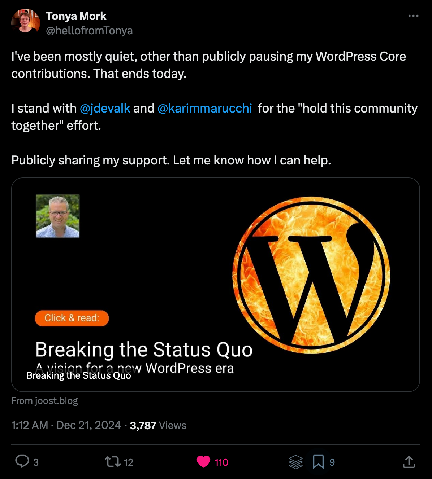The width and height of the screenshot is (432, 479).
Task: Open the @jdevalk mention
Action: click(105, 108)
